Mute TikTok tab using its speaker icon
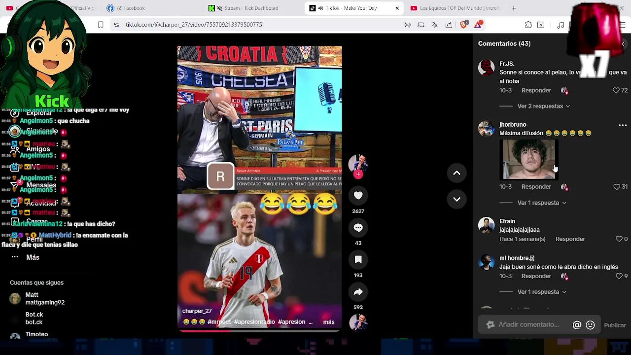The height and width of the screenshot is (355, 631). point(320,8)
